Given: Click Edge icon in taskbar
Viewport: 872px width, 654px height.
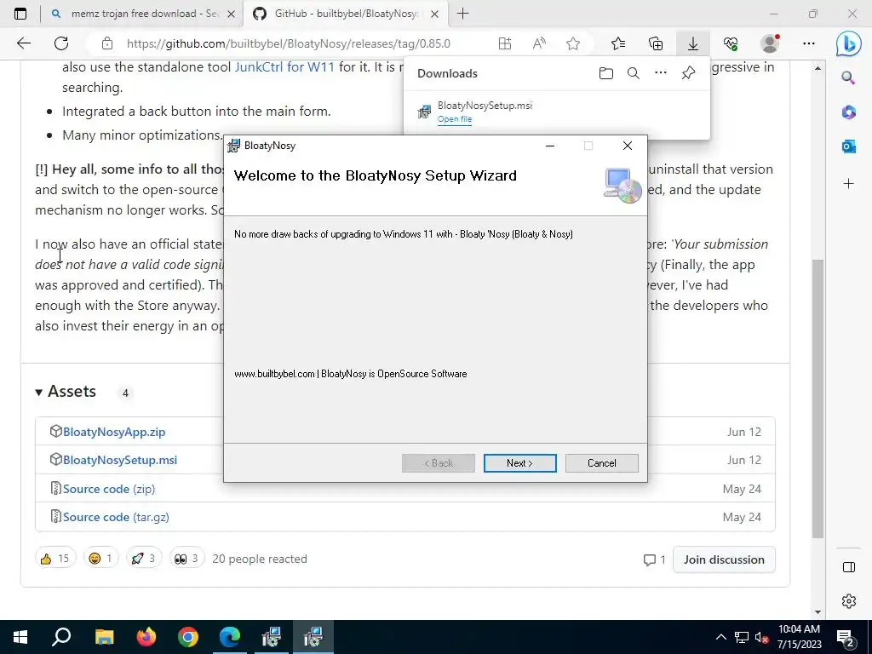Looking at the screenshot, I should (x=230, y=637).
